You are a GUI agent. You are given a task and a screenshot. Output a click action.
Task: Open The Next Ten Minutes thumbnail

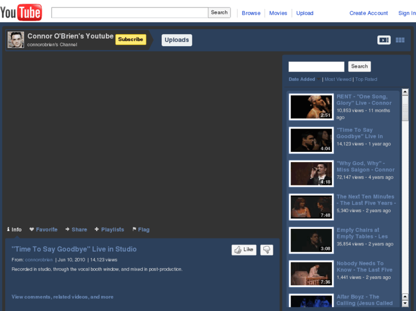pyautogui.click(x=311, y=207)
